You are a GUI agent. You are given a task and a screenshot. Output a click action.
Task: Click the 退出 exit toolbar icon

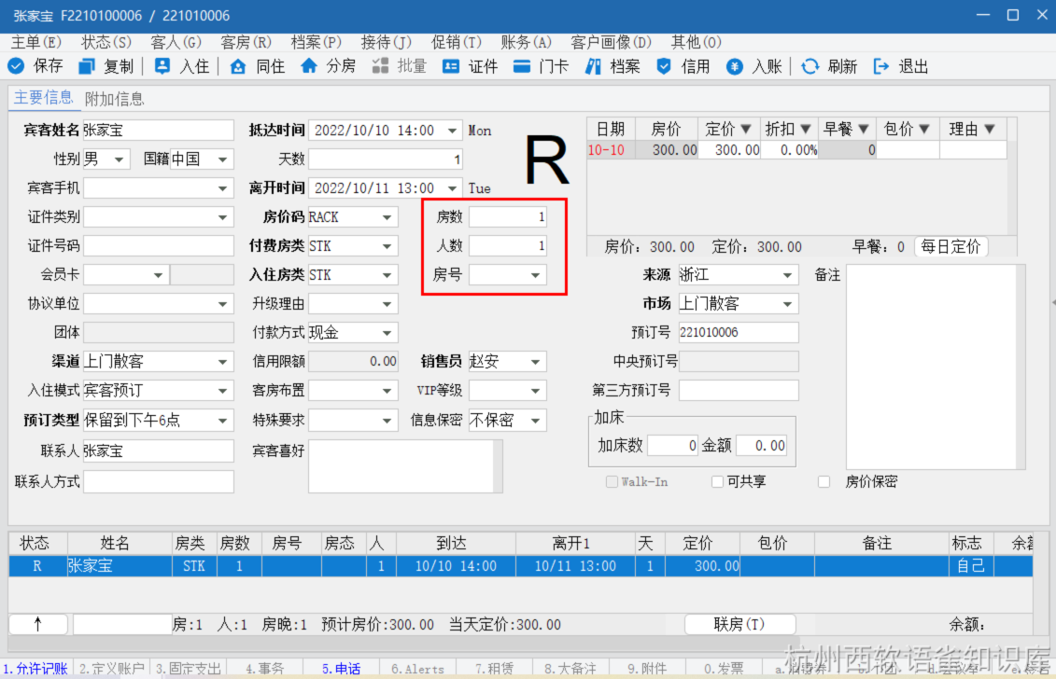pyautogui.click(x=880, y=66)
